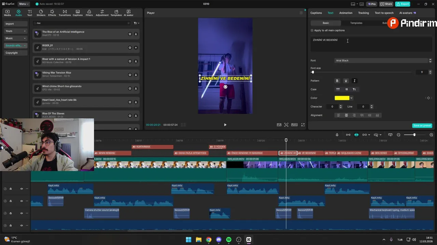Click the Export button
Screen dimensions: 437x245
click(x=403, y=4)
